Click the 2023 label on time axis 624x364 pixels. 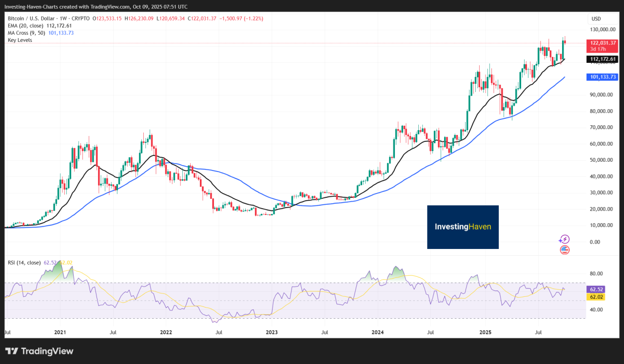[x=272, y=332]
